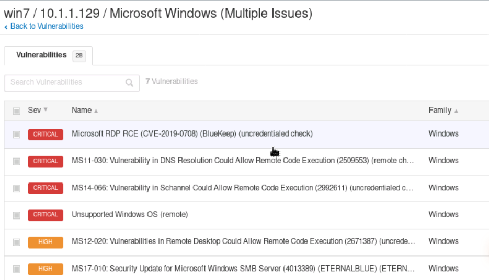Toggle the select-all checkbox in header
This screenshot has height=280, width=489.
[17, 111]
